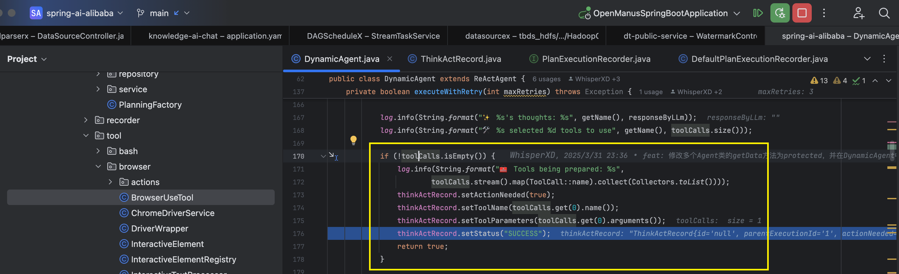
Task: Close the DynamicAgent.java tab
Action: (389, 59)
